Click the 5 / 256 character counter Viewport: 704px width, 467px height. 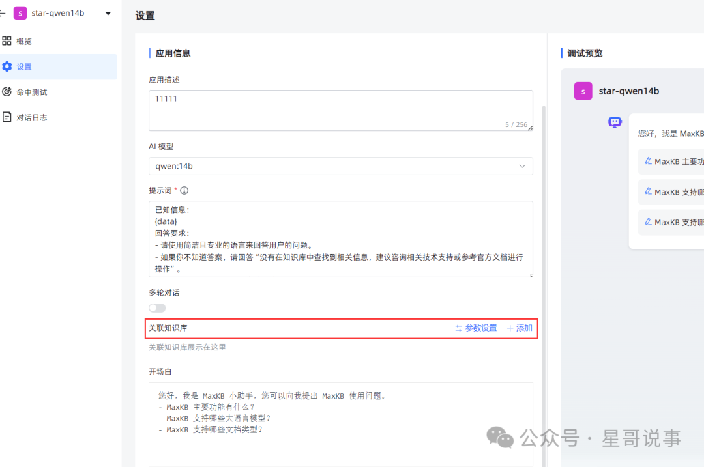(516, 124)
